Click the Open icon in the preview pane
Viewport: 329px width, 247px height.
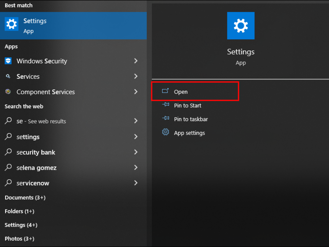[x=165, y=91]
